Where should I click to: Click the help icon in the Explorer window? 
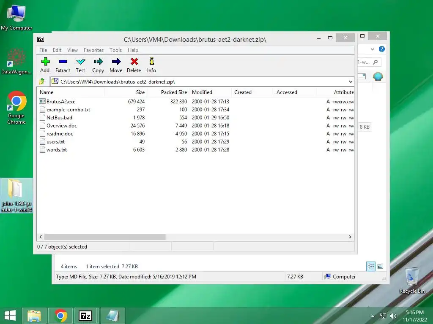tap(382, 49)
